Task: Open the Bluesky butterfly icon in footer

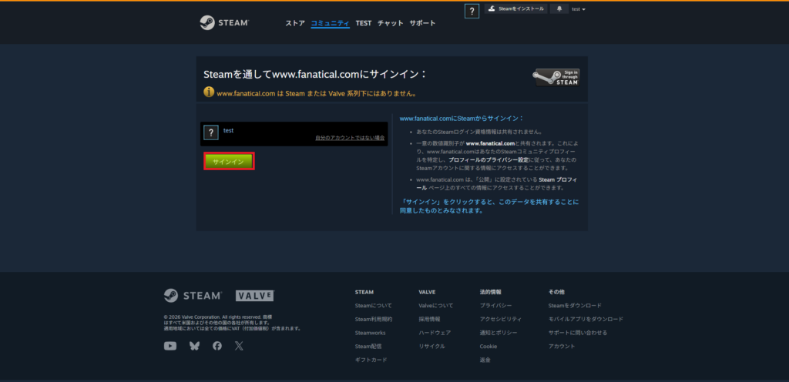Action: tap(194, 346)
